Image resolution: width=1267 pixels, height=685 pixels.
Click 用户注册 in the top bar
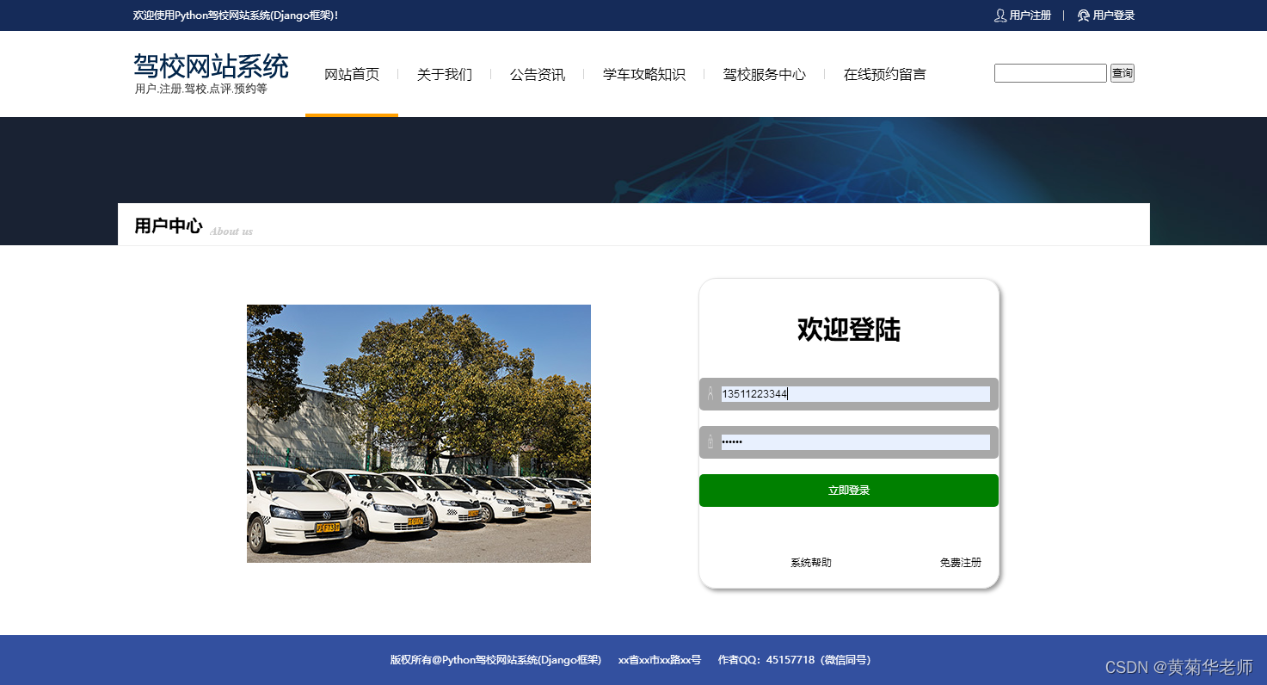1029,15
